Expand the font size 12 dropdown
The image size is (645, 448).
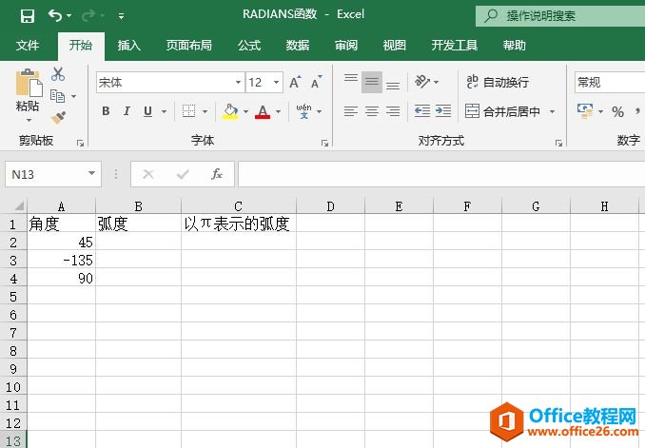276,83
